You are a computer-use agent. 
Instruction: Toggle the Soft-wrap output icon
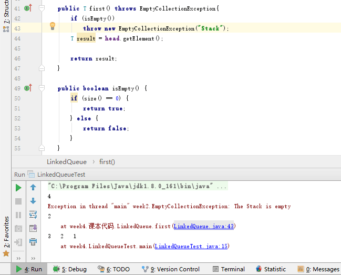click(33, 215)
